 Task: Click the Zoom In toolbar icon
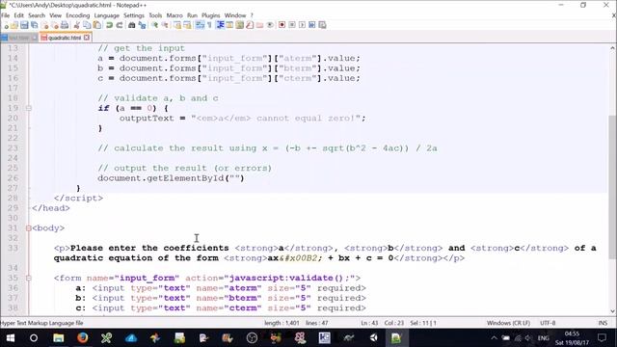click(x=154, y=25)
